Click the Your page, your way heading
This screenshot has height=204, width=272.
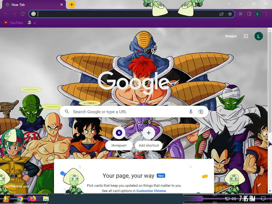coord(128,176)
